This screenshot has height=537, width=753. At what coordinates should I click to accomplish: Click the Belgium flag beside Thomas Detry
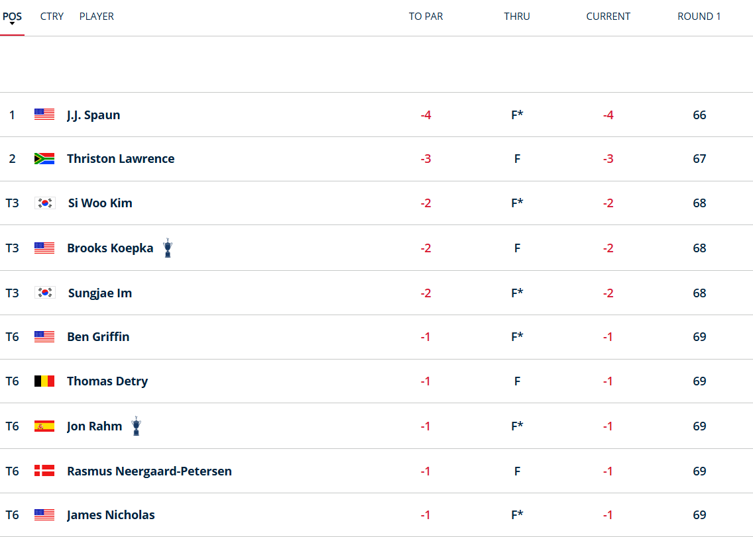tap(44, 381)
